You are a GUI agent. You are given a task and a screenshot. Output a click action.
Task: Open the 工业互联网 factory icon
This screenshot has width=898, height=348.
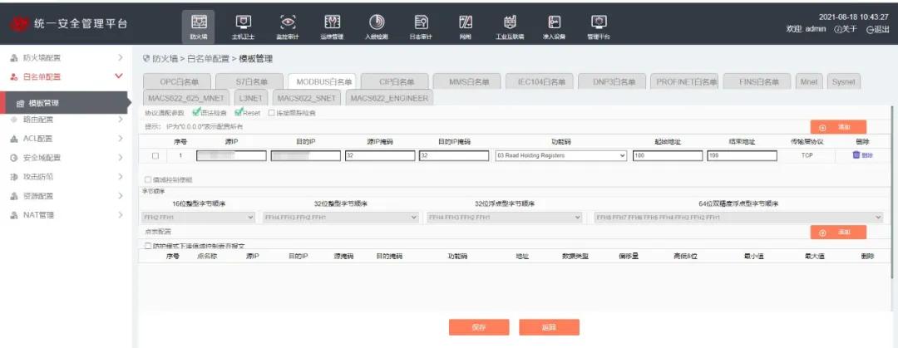click(x=510, y=22)
